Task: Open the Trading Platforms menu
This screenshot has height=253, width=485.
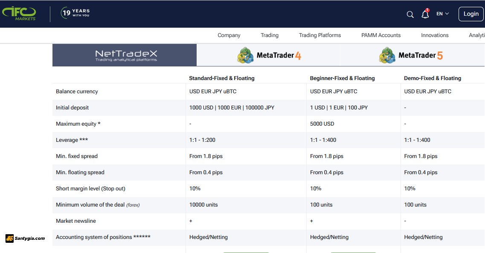Action: [x=320, y=35]
